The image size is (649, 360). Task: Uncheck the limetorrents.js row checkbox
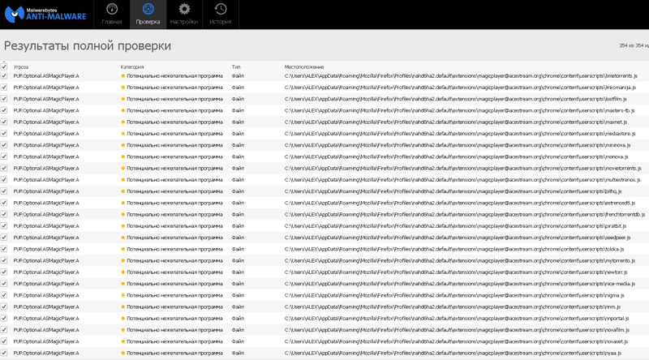tap(4, 75)
